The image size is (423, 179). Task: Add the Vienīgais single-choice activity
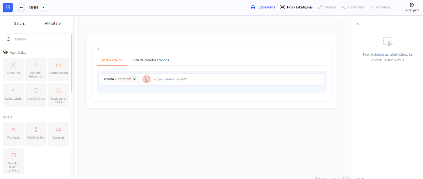click(13, 134)
